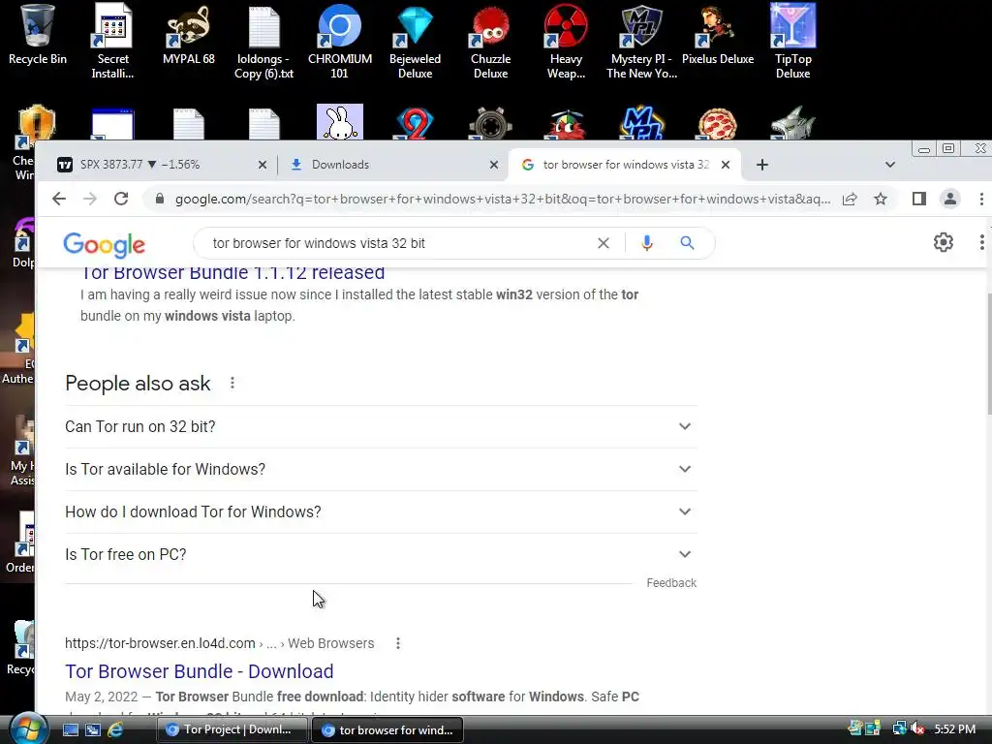Reload the Google search page
992x744 pixels.
(121, 199)
